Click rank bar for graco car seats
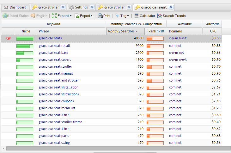Viewport: 231px width, 153px height. (x=155, y=39)
